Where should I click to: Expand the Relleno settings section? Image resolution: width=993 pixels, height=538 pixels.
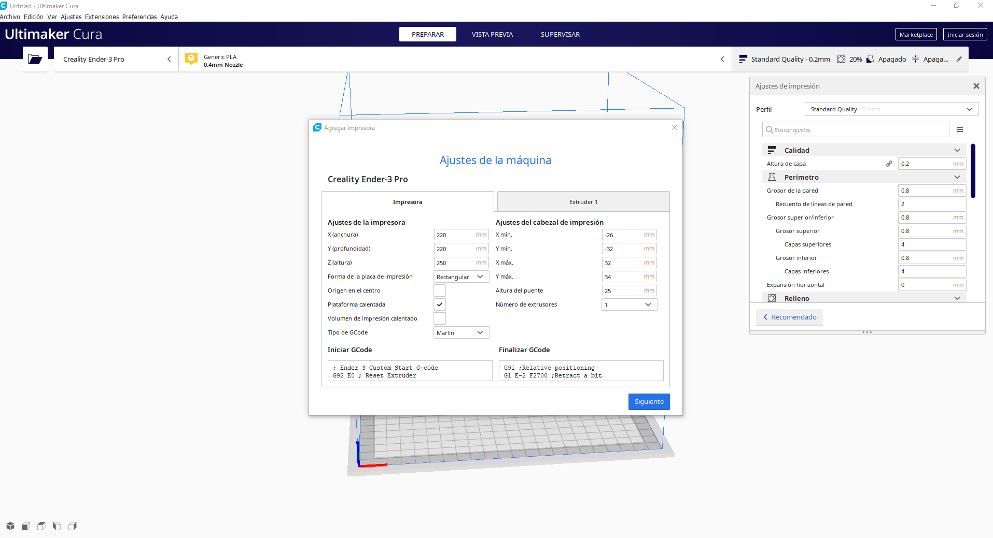pos(957,298)
